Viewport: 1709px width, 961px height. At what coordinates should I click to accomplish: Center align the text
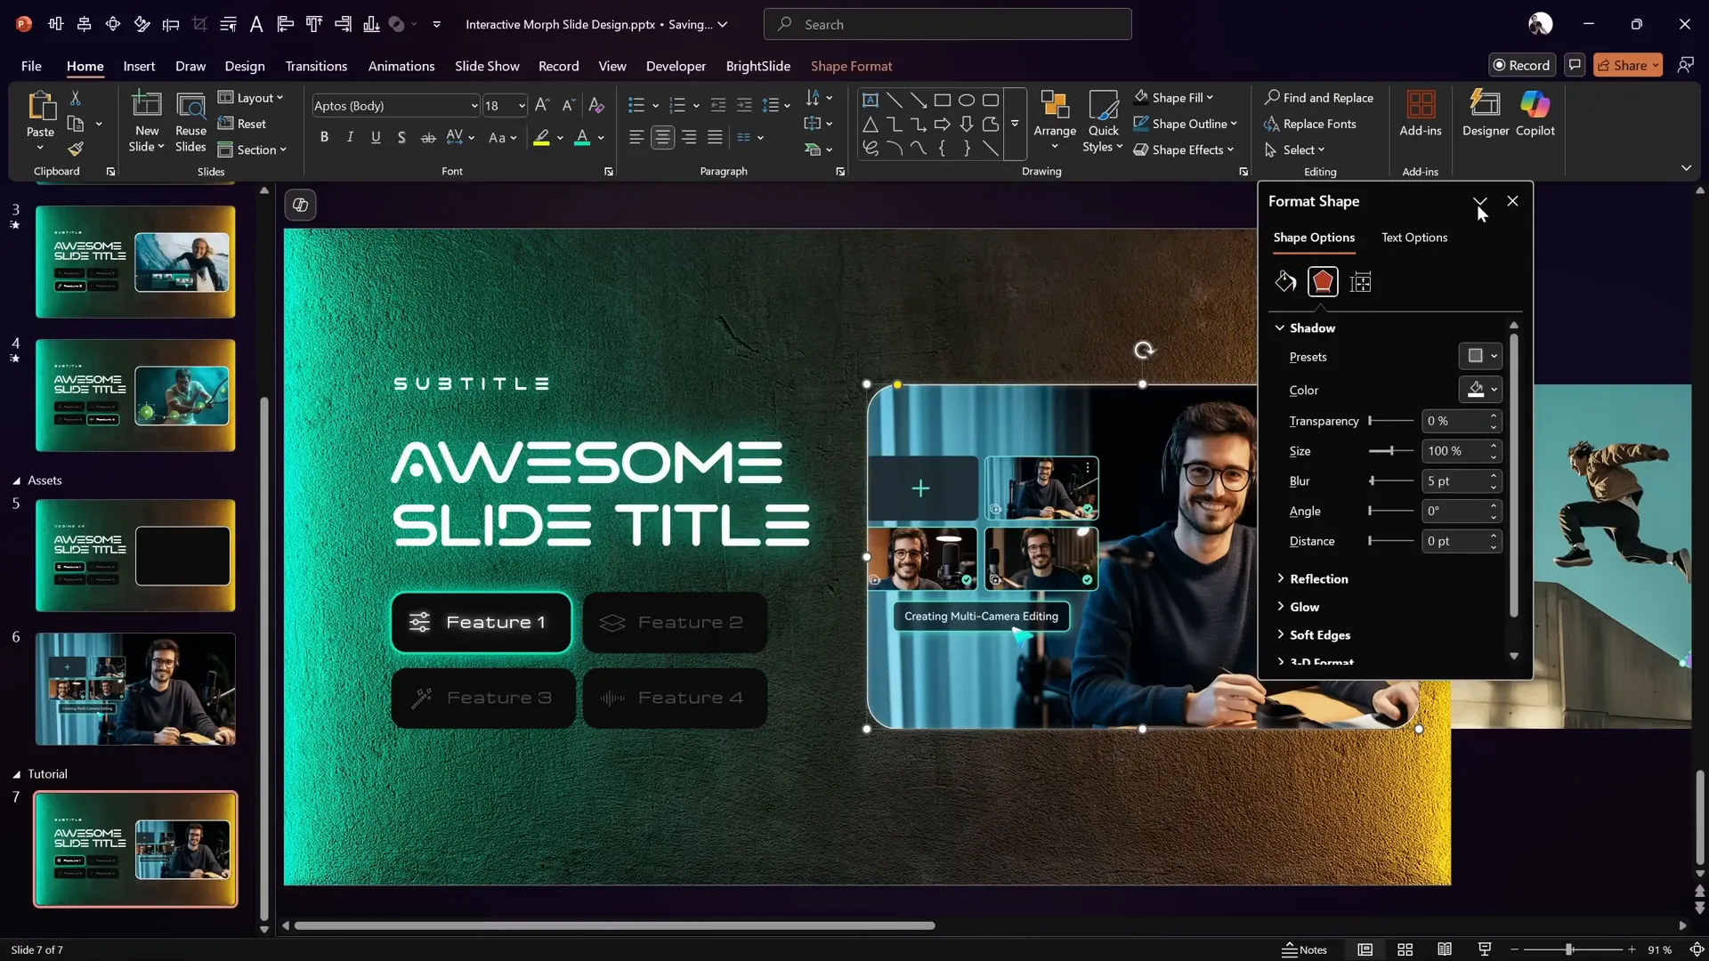pyautogui.click(x=662, y=137)
